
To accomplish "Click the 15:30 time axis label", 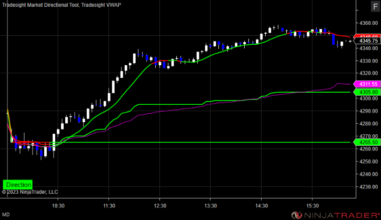I will [x=312, y=206].
